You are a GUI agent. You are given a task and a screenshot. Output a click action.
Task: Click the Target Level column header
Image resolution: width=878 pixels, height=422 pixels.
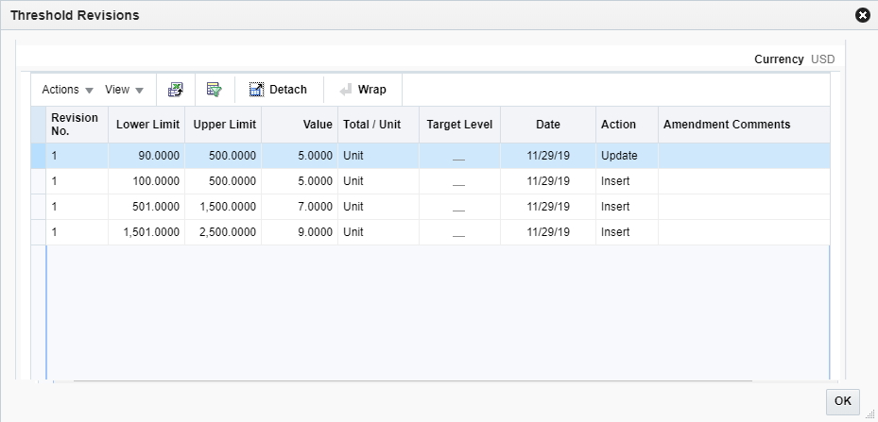[459, 125]
